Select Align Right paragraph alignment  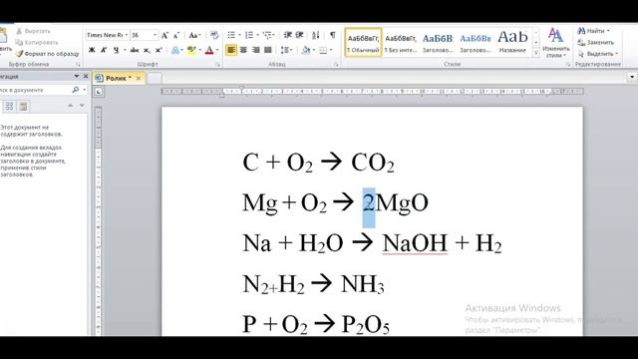[255, 50]
